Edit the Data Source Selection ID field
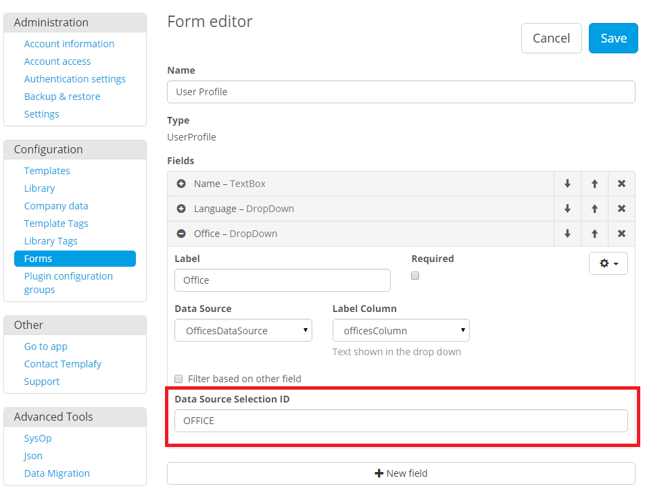647x495 pixels. click(401, 420)
